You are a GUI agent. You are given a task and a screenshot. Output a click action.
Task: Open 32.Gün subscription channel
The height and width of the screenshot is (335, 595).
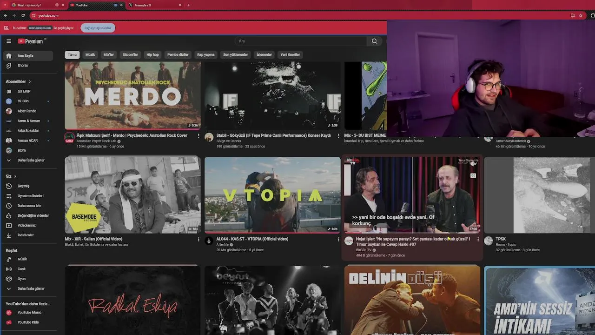coord(28,101)
